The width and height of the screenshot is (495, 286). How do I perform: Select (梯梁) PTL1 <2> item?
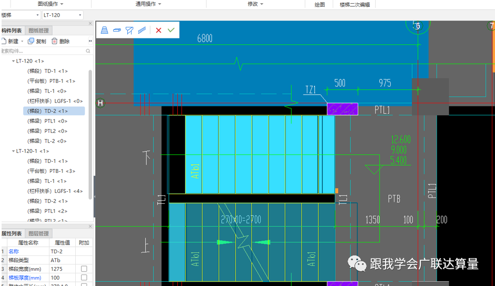[47, 211]
